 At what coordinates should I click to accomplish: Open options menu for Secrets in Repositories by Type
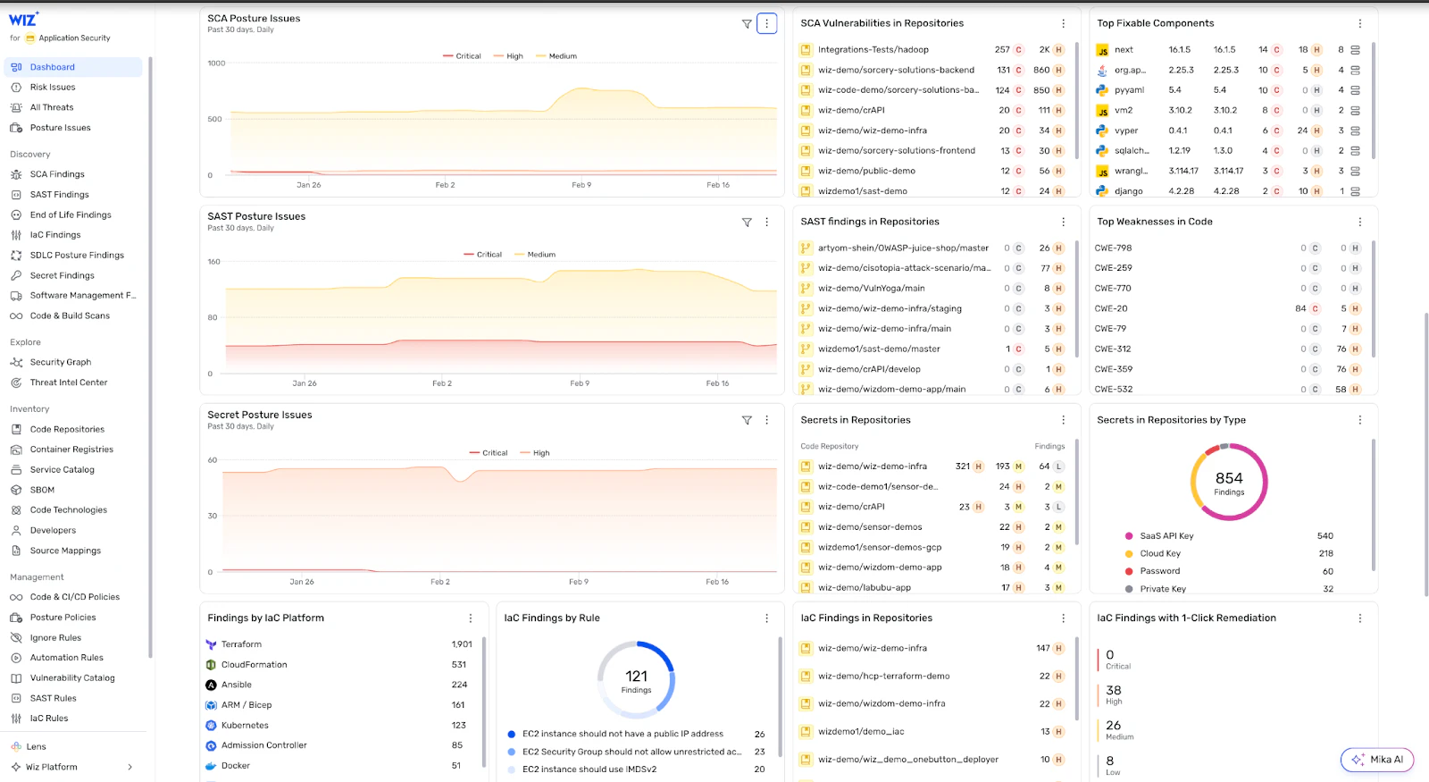coord(1359,420)
